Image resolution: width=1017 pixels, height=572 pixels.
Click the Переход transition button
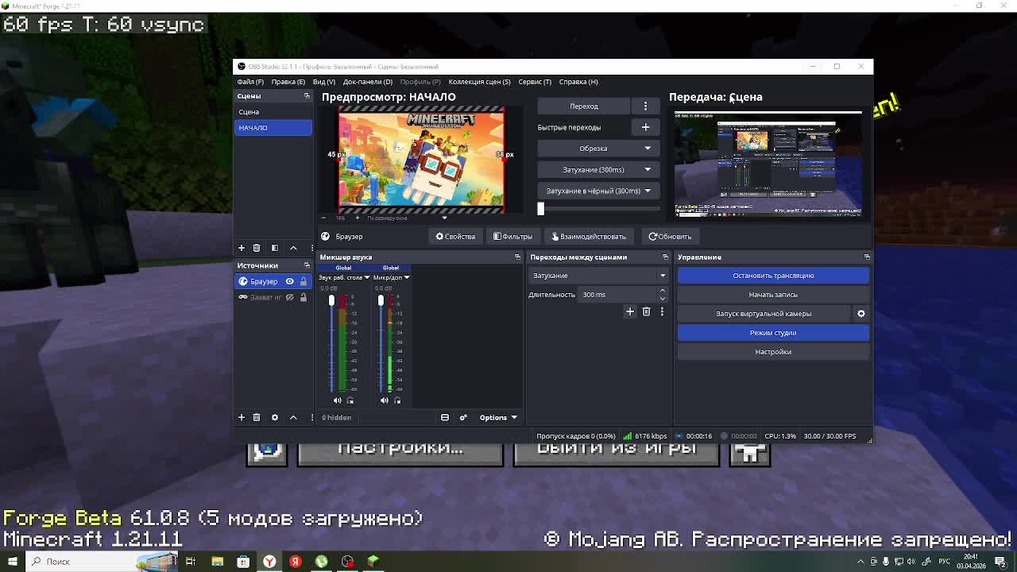click(x=584, y=106)
